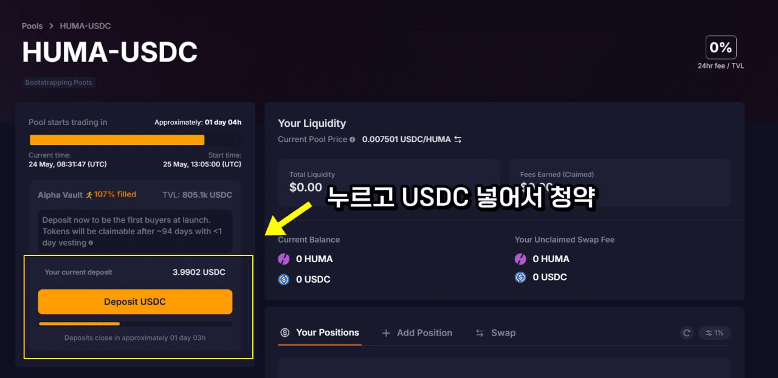This screenshot has width=778, height=378.
Task: Click the refresh positions icon
Action: coord(687,332)
